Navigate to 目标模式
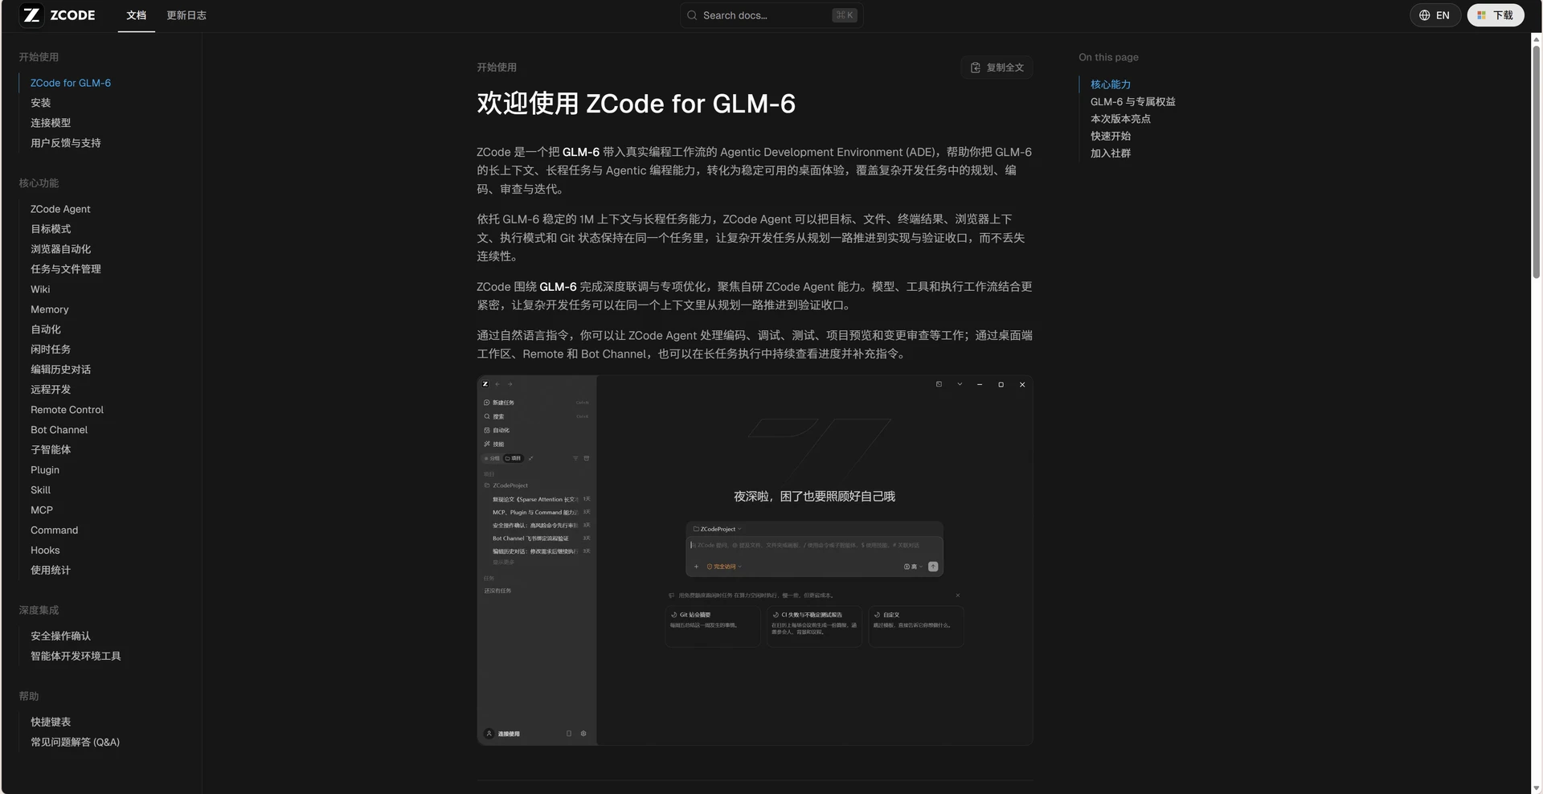The height and width of the screenshot is (794, 1543). 51,229
